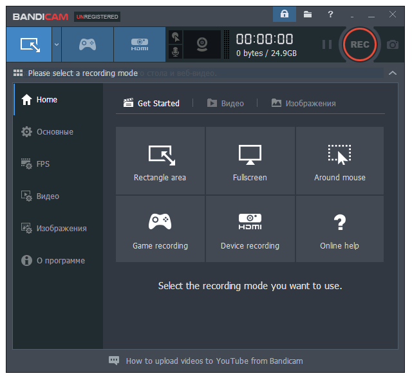Click the pause recording button

pyautogui.click(x=327, y=44)
